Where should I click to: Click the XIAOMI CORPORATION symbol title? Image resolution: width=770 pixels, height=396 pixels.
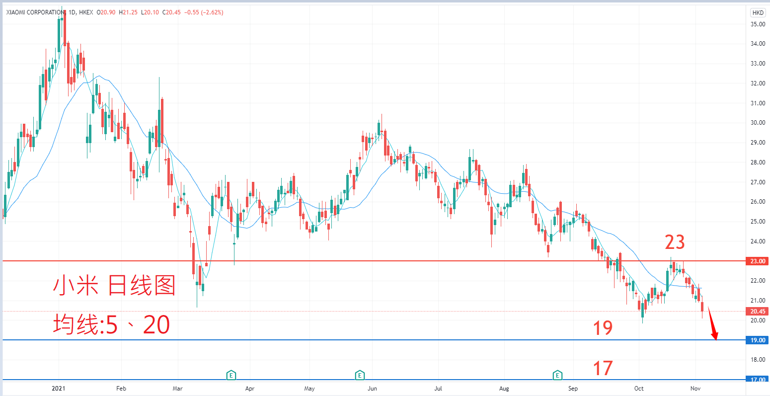(x=35, y=12)
